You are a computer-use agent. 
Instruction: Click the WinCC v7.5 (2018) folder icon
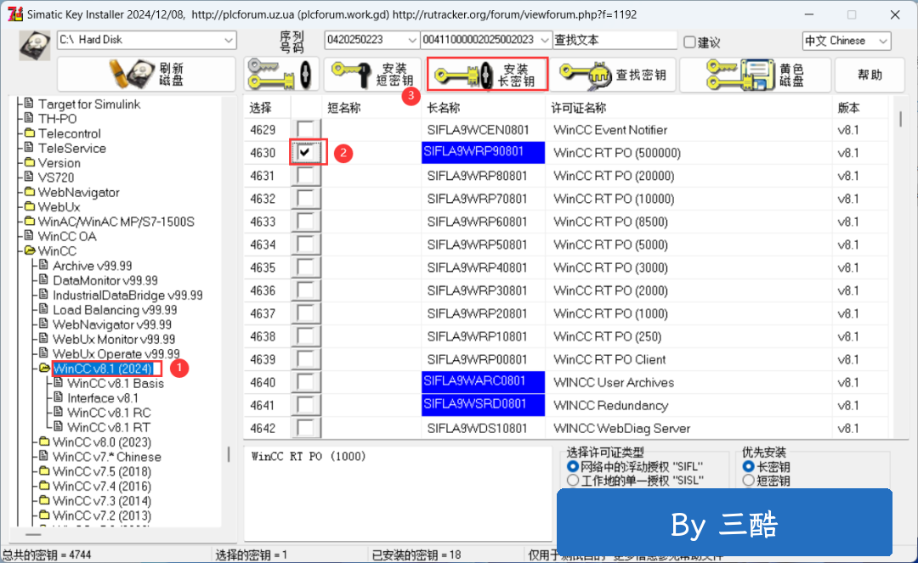point(44,471)
